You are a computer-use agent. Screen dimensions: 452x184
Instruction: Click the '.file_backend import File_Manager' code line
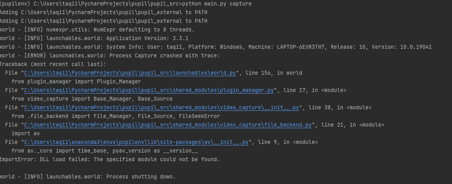coord(116,116)
